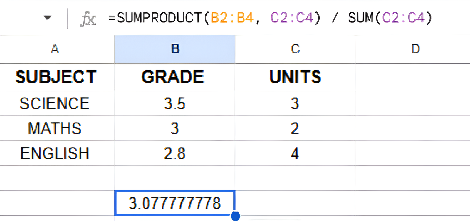Viewport: 470px width, 221px height.
Task: Open the name box dropdown arrow
Action: click(x=47, y=18)
